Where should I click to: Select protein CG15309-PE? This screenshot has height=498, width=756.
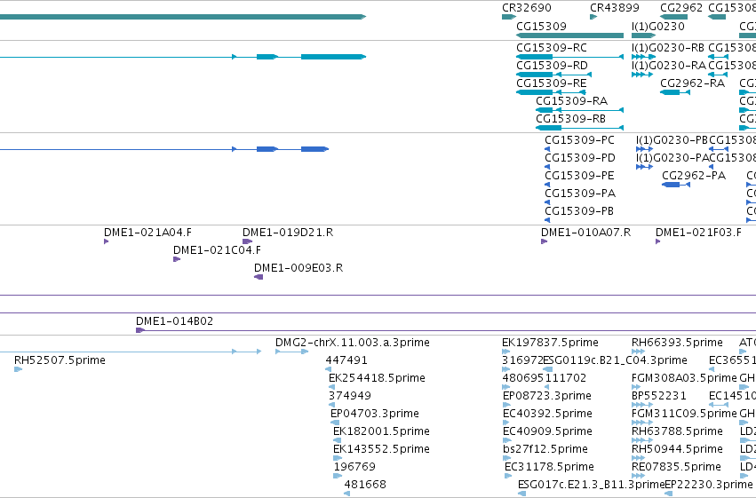click(x=579, y=176)
